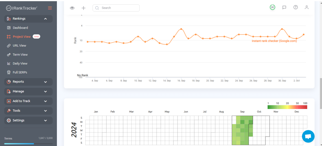This screenshot has width=322, height=146.
Task: Click the plus add icon beside the search box
Action: [83, 8]
